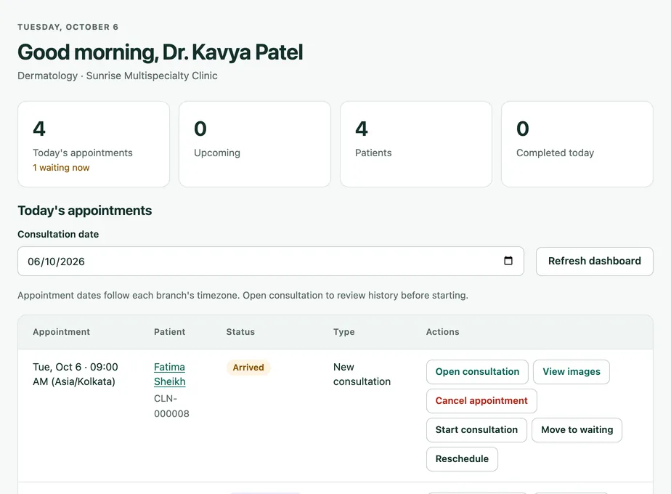Click View images button
This screenshot has width=671, height=494.
click(572, 371)
